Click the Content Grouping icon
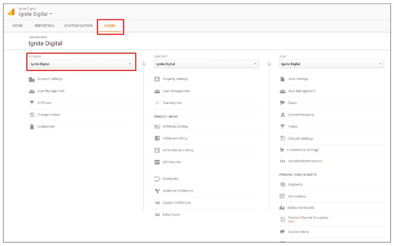Viewport: 394px width, 246px height. click(282, 115)
